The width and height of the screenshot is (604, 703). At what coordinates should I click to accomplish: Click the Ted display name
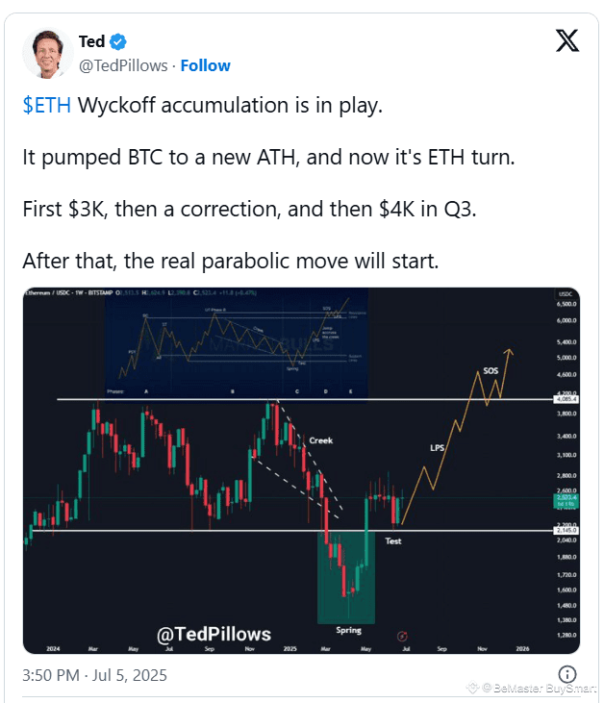click(x=92, y=41)
